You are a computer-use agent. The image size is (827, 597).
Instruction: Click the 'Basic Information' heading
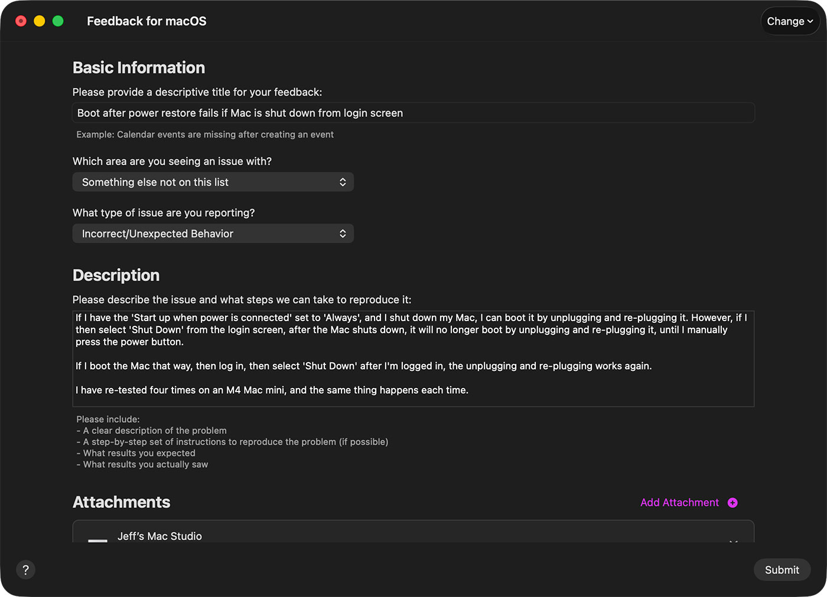(x=139, y=67)
